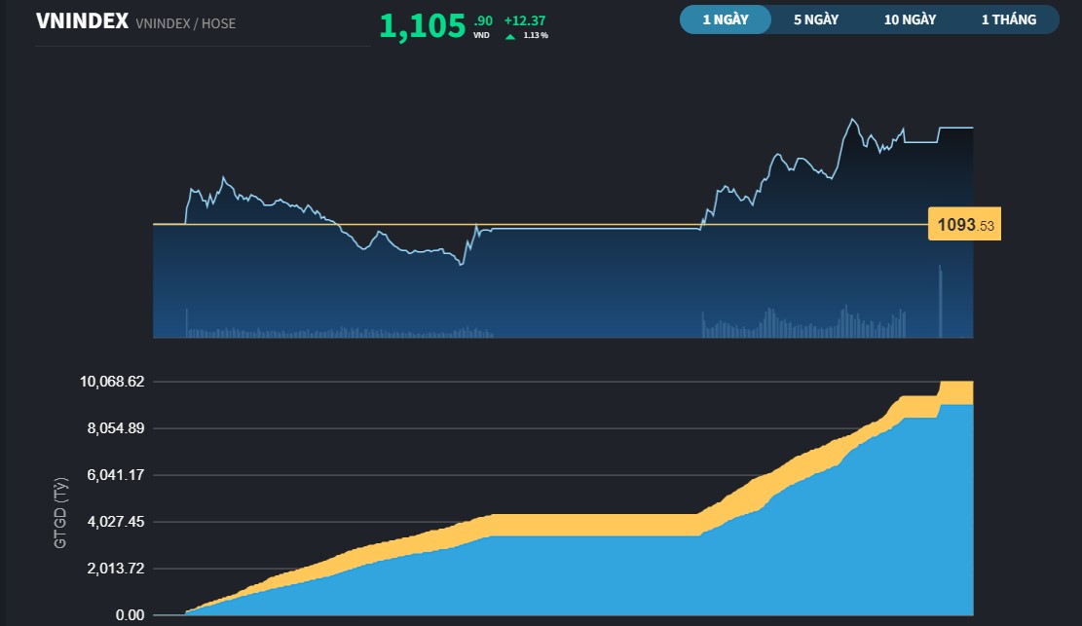The image size is (1082, 626).
Task: Switch to the 10 NGÀY timeframe
Action: click(910, 19)
